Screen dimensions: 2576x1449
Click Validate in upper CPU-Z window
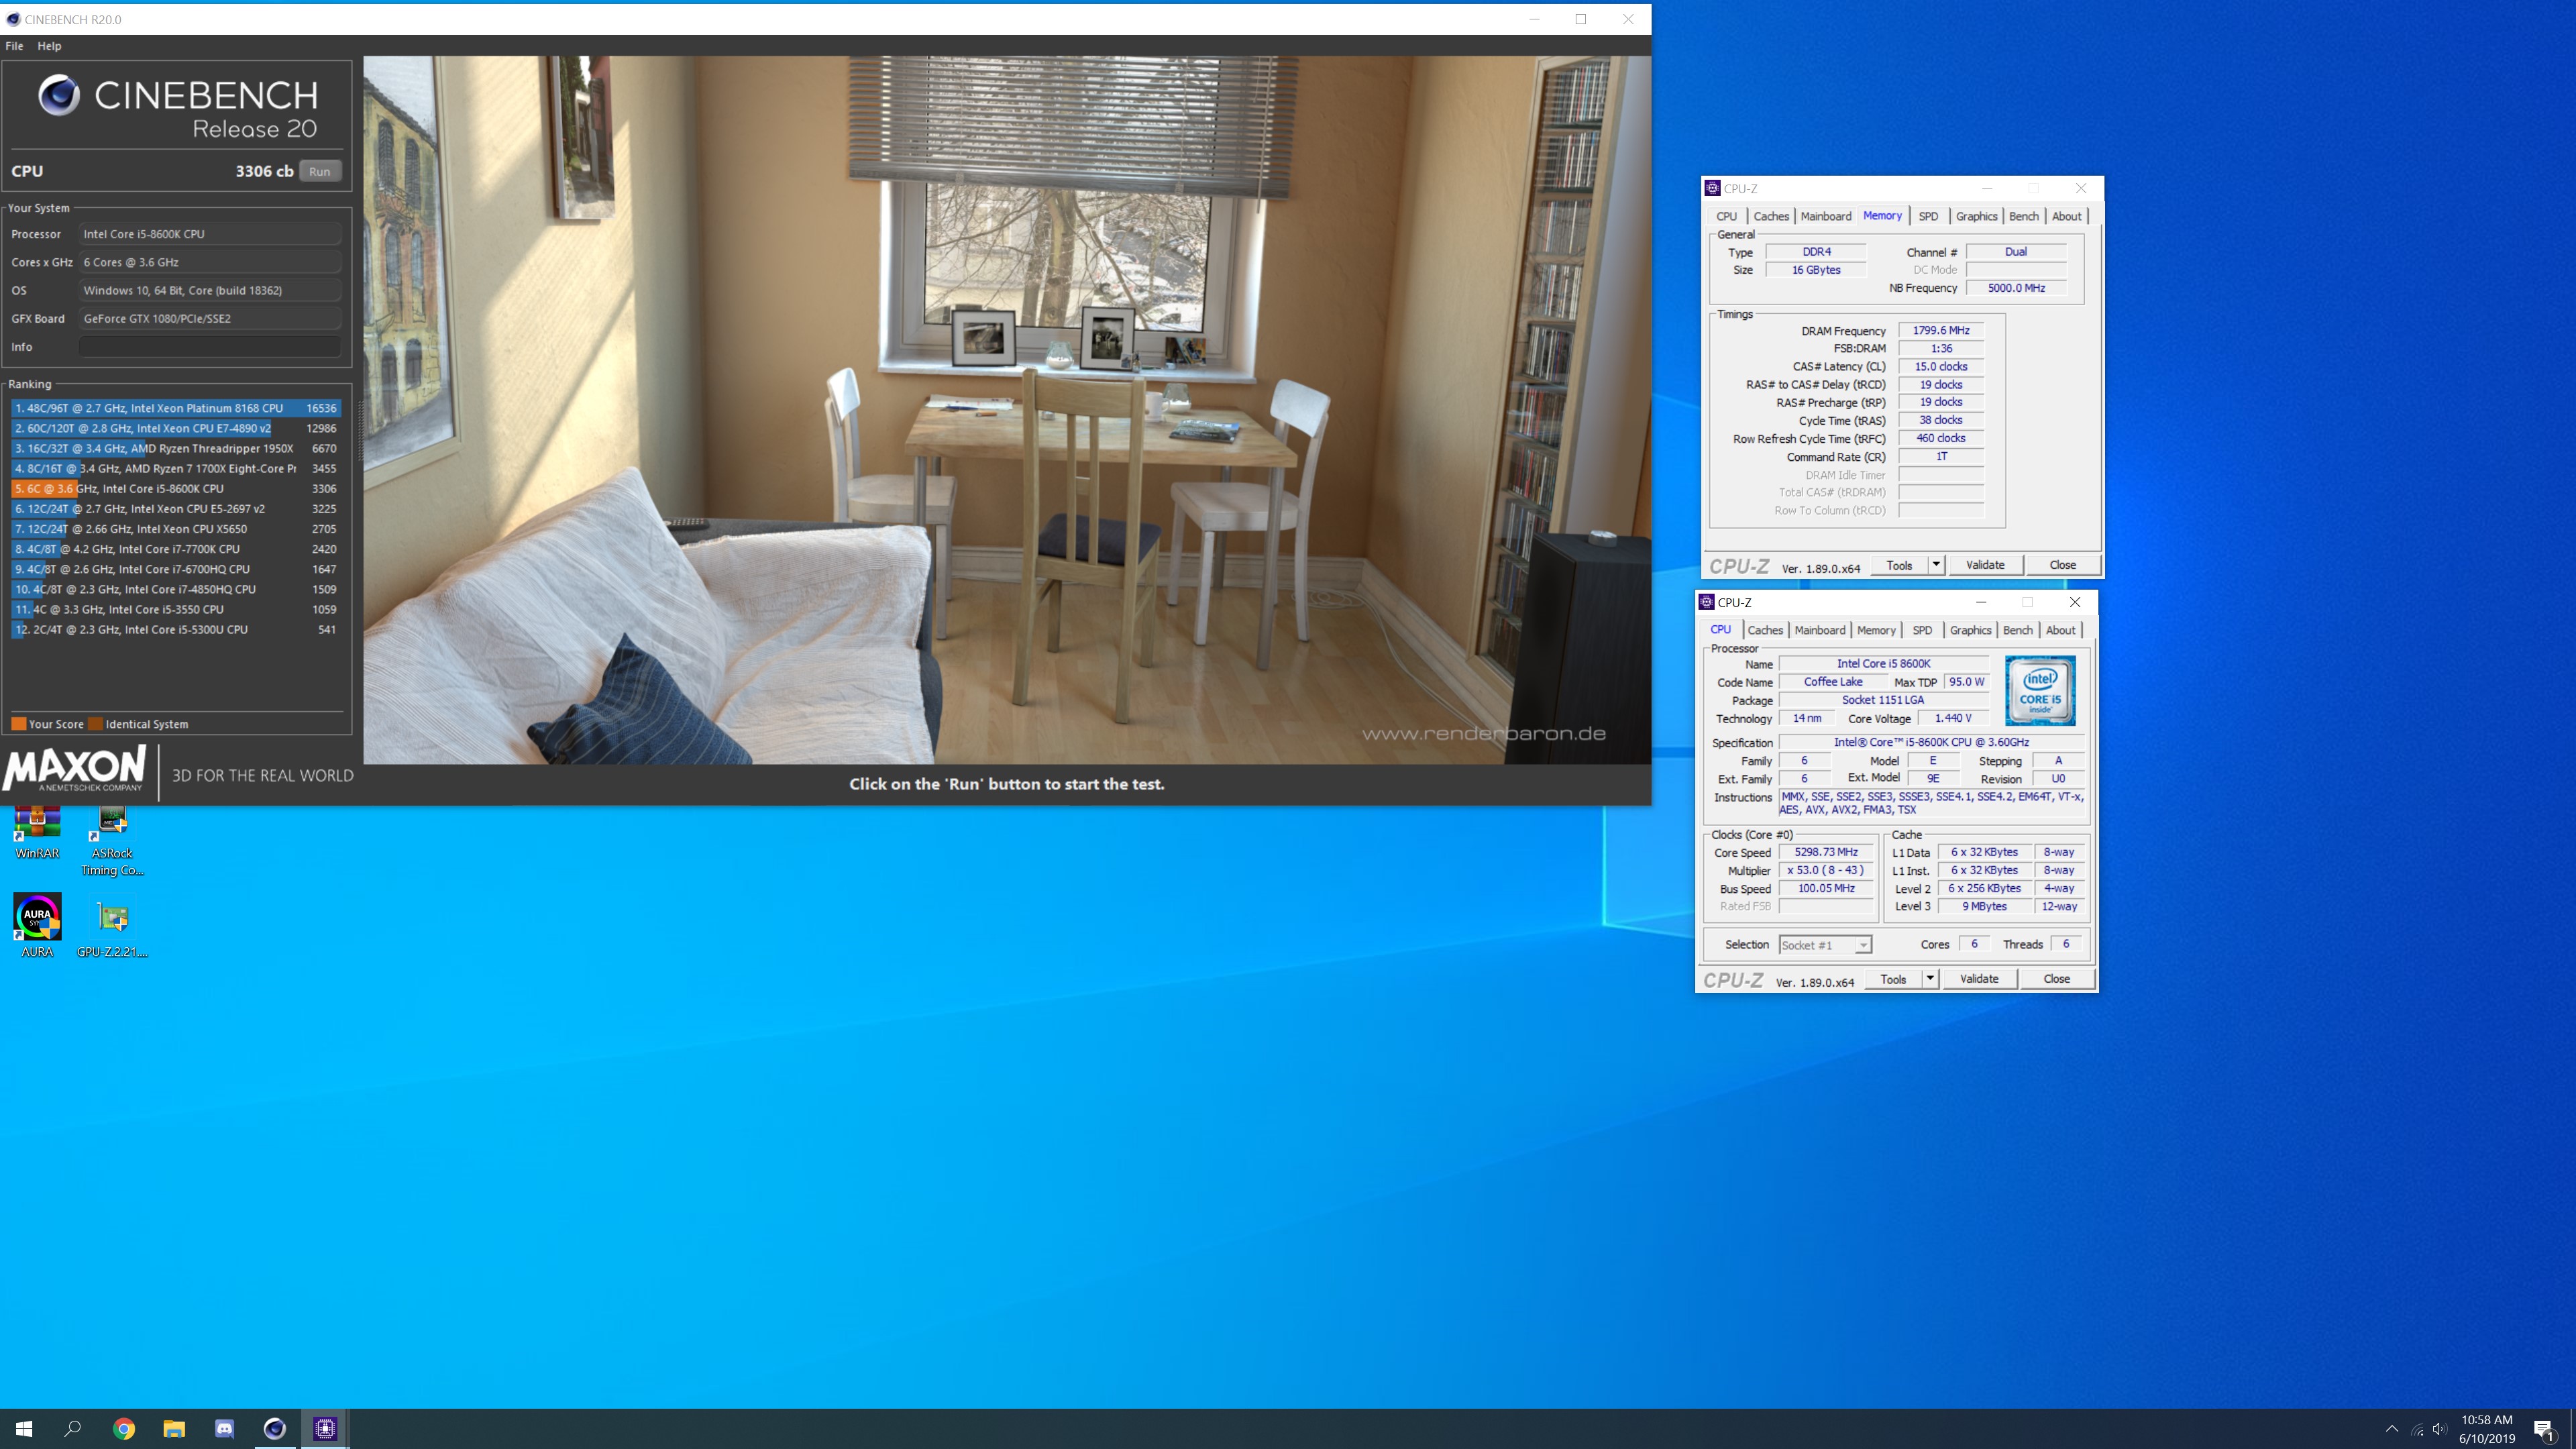[x=1985, y=565]
